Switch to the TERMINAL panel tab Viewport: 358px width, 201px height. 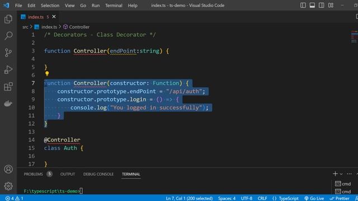[131, 174]
